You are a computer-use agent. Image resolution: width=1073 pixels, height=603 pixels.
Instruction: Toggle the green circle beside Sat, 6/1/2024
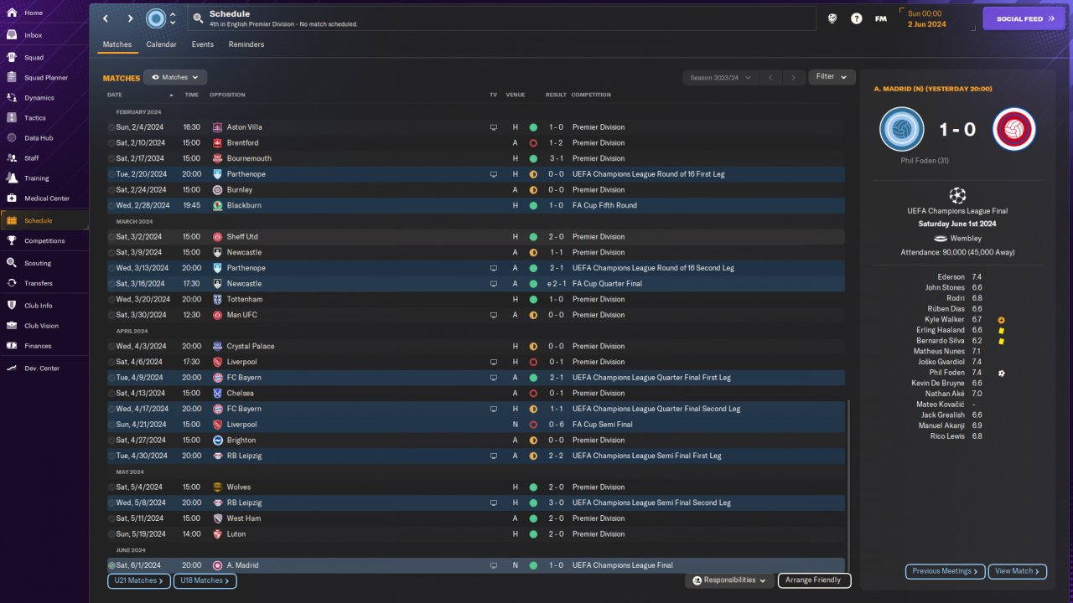[111, 565]
